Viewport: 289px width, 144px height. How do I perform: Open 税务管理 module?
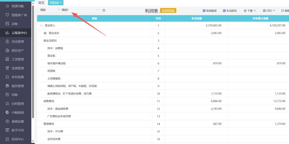tap(18, 86)
